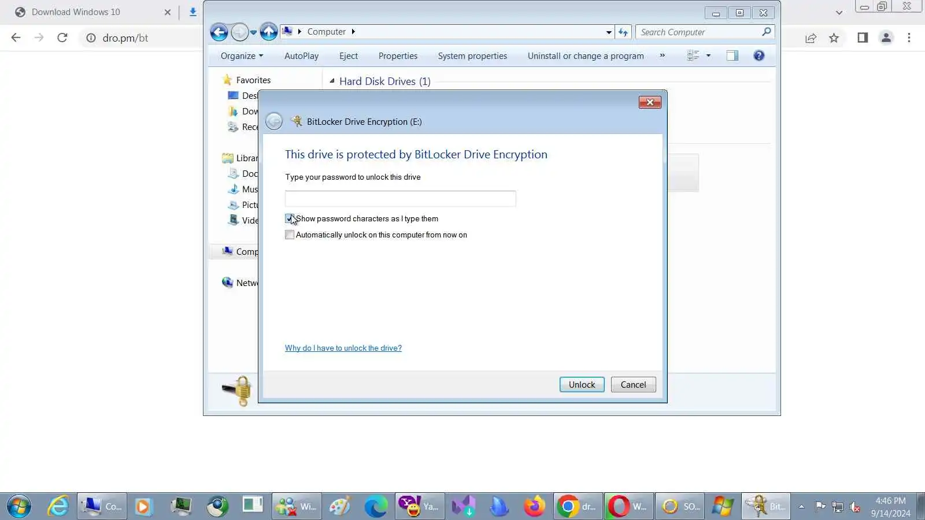Click the Action Center flag tray icon

[820, 507]
